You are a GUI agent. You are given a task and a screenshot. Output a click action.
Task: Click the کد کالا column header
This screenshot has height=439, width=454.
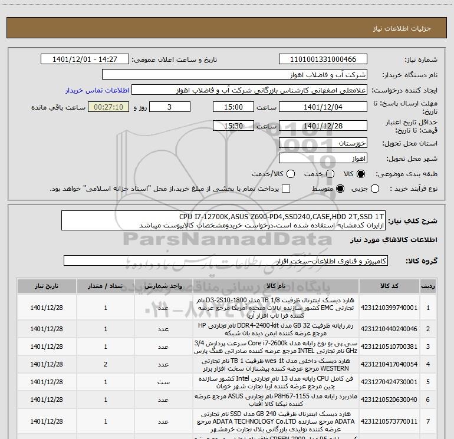pyautogui.click(x=389, y=286)
